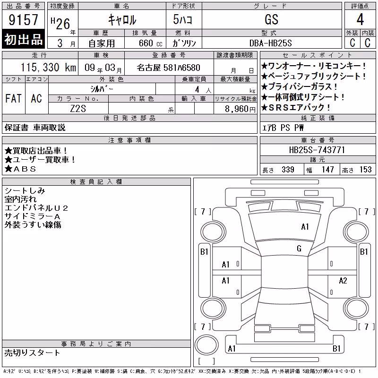Click the spare tire circle icon
The image size is (378, 378).
coord(206,345)
